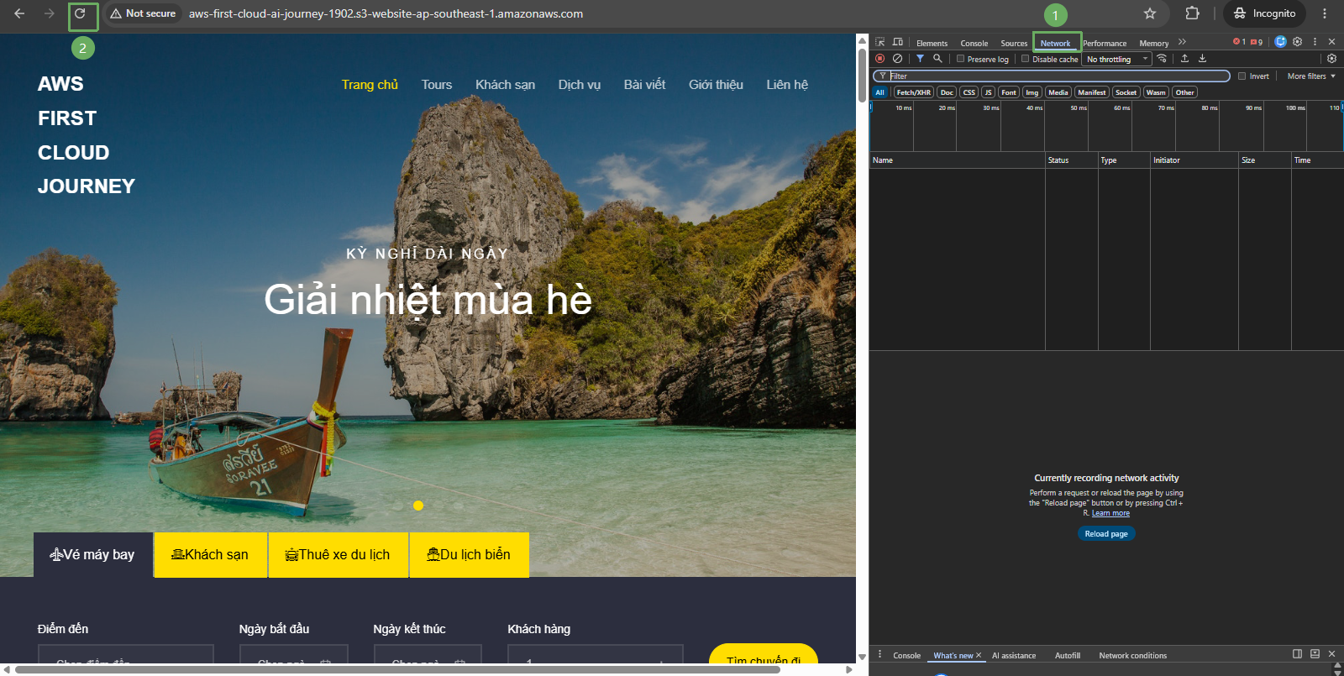
Task: Open the Network conditions drawer tab
Action: pos(1132,655)
